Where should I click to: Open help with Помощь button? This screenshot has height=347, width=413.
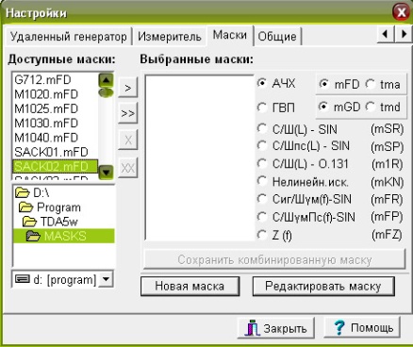(362, 327)
